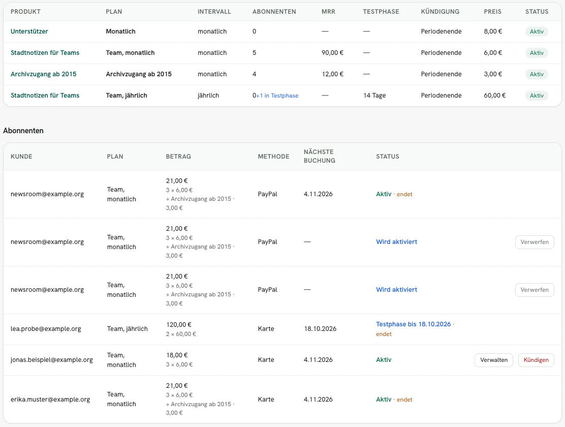Click the '14 Tage' trial cell
This screenshot has height=427, width=565.
click(x=374, y=95)
